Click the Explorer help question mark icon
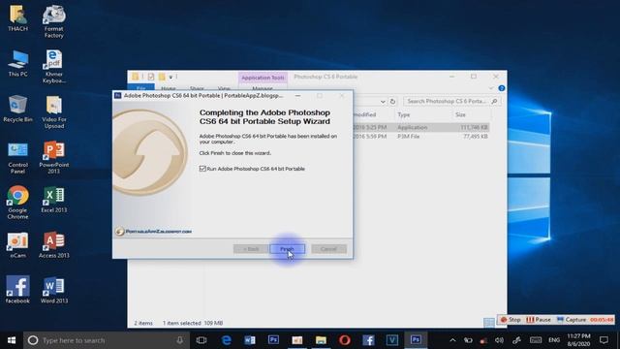The width and height of the screenshot is (620, 349). pos(502,88)
